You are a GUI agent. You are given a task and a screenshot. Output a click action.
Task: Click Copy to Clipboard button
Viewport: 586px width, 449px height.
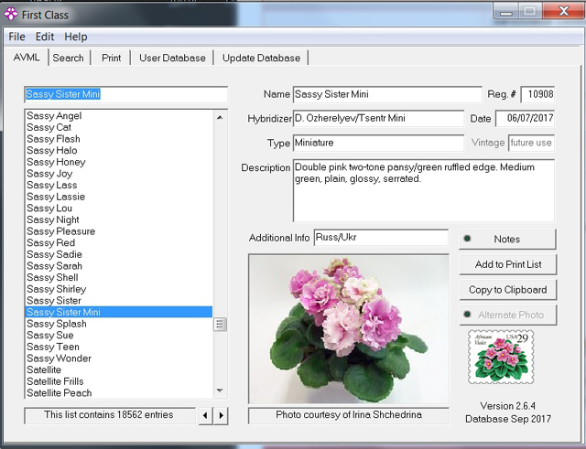click(508, 290)
